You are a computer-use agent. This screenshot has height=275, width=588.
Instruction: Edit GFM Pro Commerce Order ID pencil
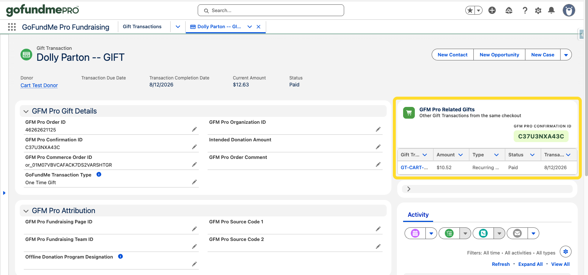[x=194, y=164]
